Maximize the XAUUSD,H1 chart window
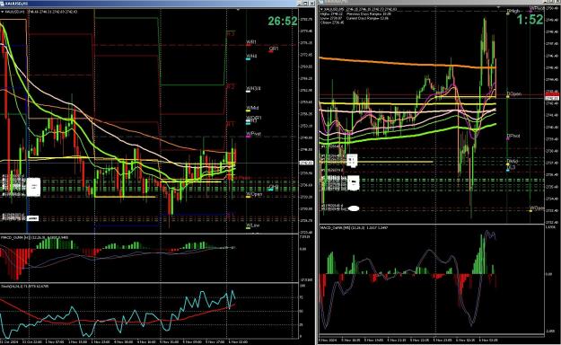The width and height of the screenshot is (561, 345). point(306,4)
